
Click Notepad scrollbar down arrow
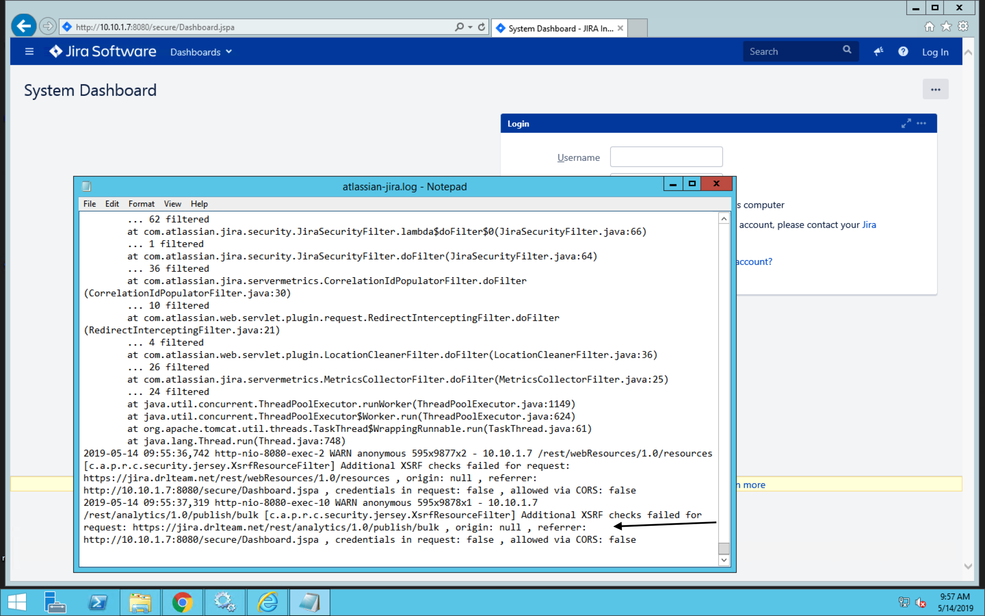[x=724, y=560]
